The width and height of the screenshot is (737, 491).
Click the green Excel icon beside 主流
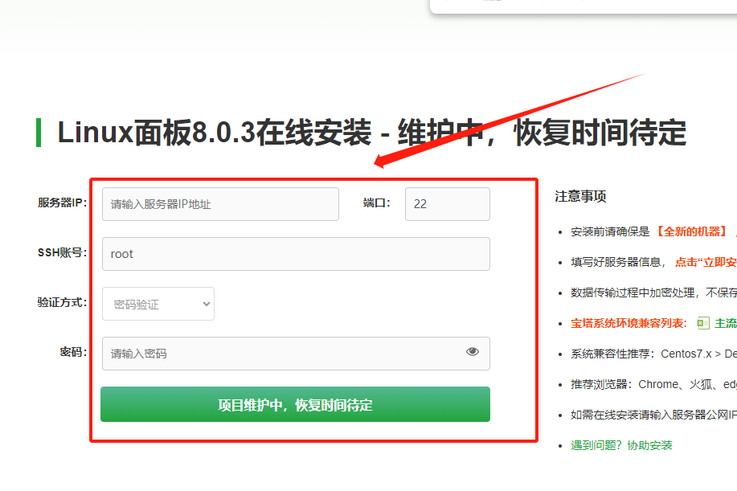(703, 323)
